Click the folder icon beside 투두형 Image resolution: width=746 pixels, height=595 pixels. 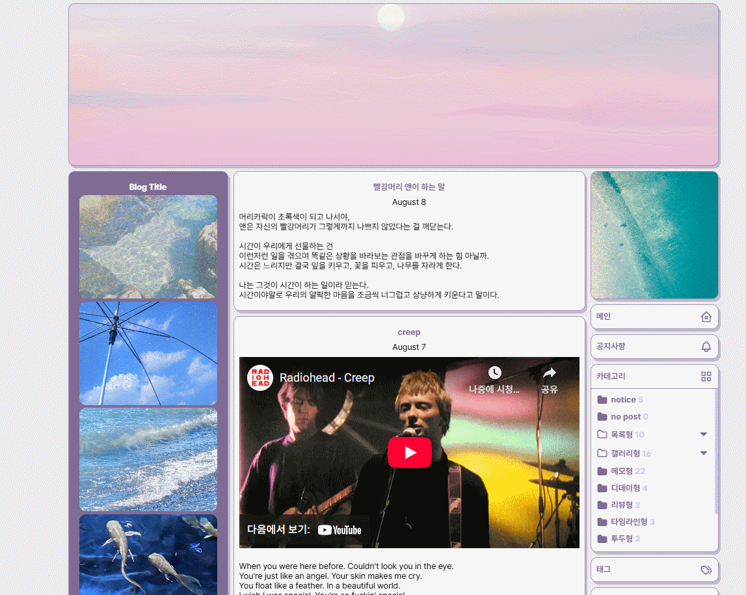point(602,539)
